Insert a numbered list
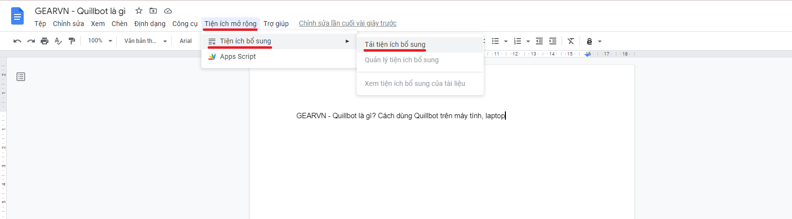Viewport: 792px width, 219px height. tap(518, 41)
